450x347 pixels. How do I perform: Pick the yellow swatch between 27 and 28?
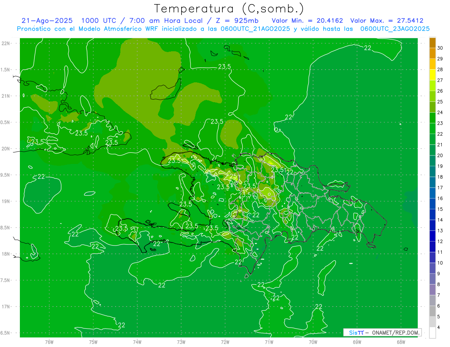click(432, 75)
